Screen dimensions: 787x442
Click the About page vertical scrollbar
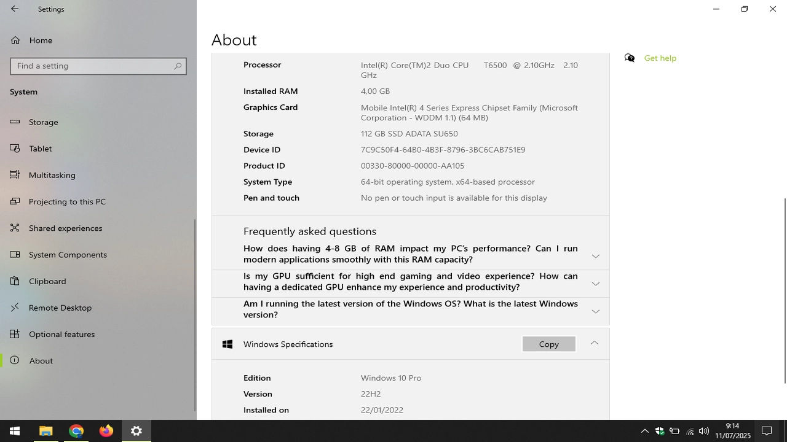(785, 291)
